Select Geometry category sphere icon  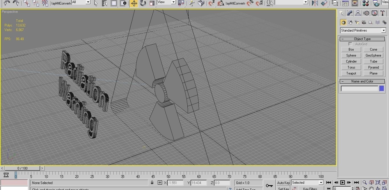pyautogui.click(x=343, y=22)
